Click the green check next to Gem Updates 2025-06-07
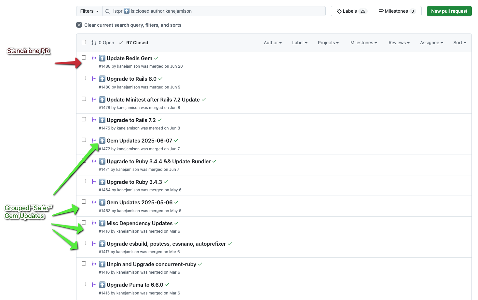Image resolution: width=478 pixels, height=300 pixels. [x=176, y=141]
